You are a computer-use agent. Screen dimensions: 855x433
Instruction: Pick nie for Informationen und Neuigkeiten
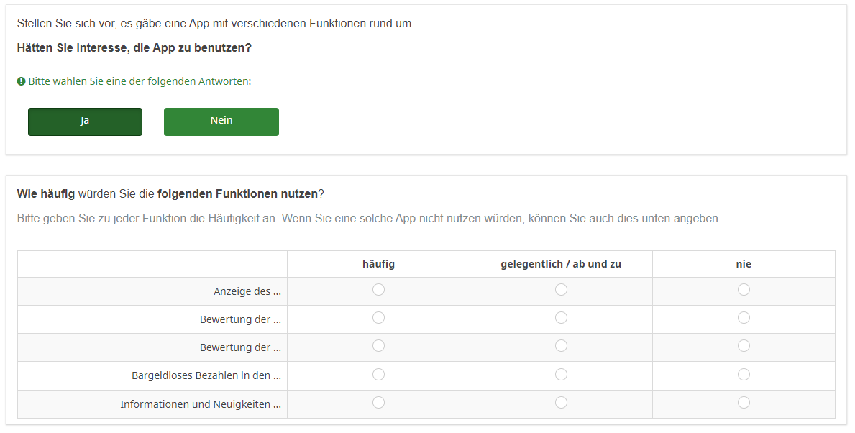(x=744, y=402)
